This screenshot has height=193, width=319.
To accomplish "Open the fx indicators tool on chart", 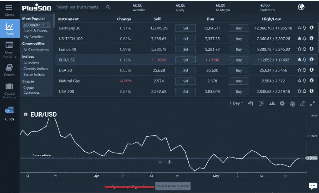I will 261,104.
